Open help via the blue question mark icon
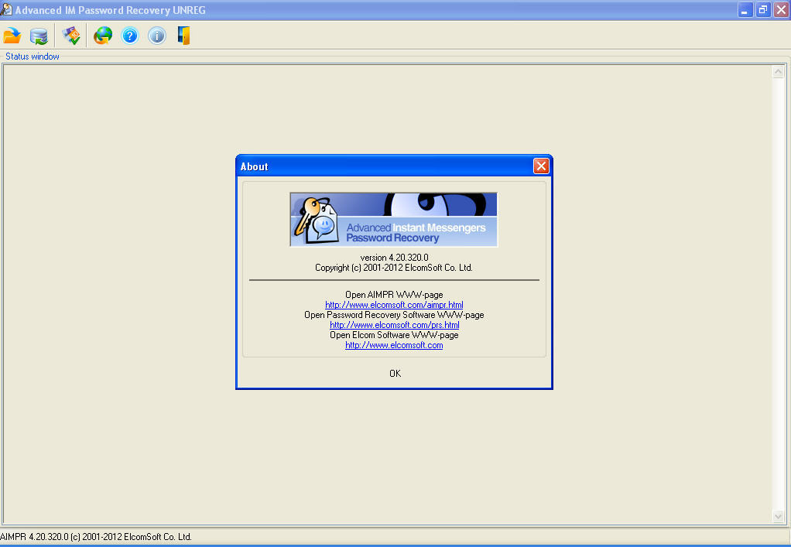The image size is (791, 547). (130, 36)
